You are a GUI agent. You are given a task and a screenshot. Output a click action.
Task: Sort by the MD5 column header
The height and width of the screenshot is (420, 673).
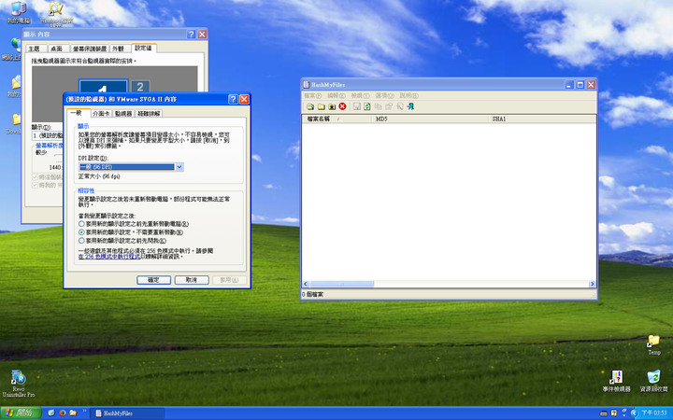tap(430, 119)
